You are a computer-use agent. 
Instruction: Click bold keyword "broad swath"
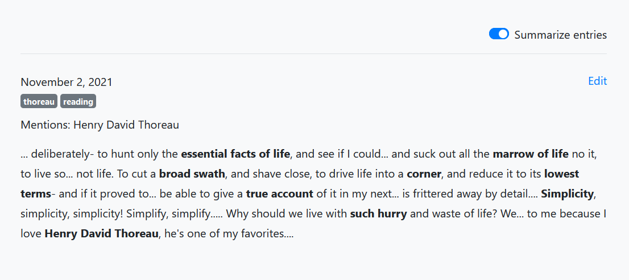[x=192, y=174]
